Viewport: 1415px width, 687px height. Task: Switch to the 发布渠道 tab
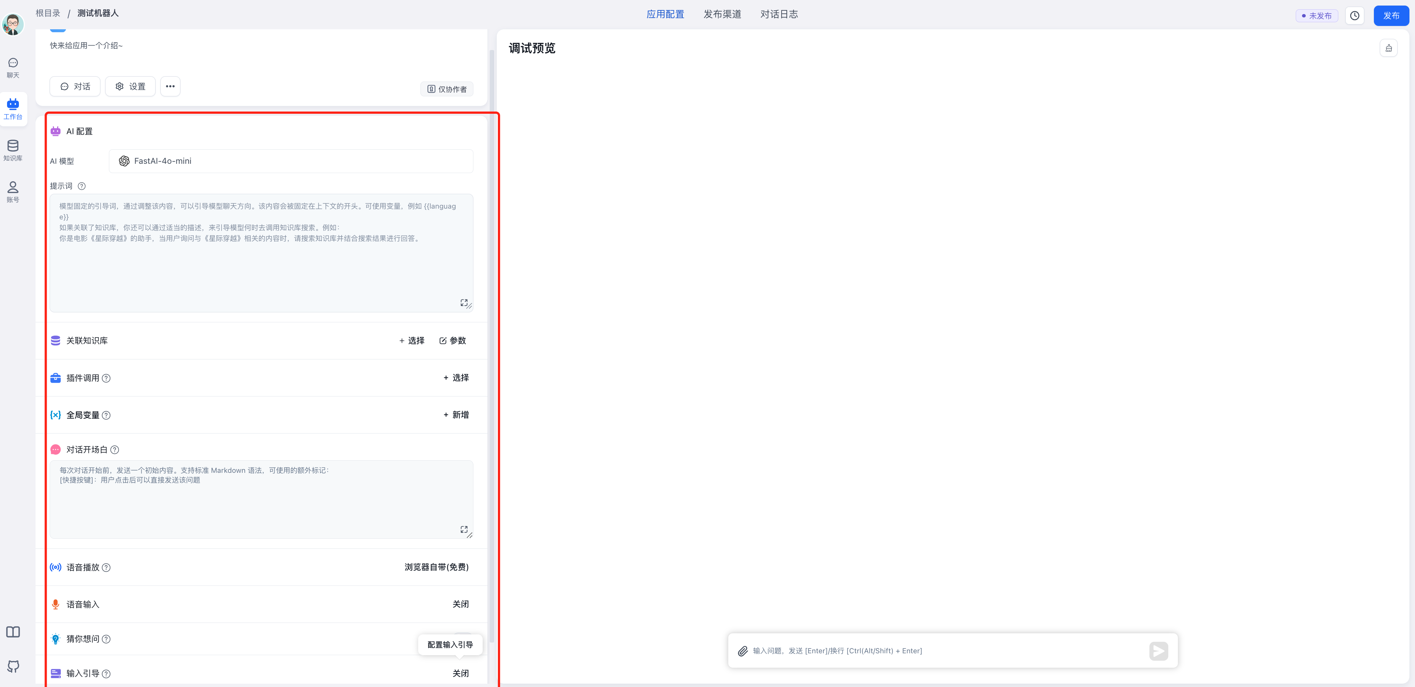(x=722, y=14)
